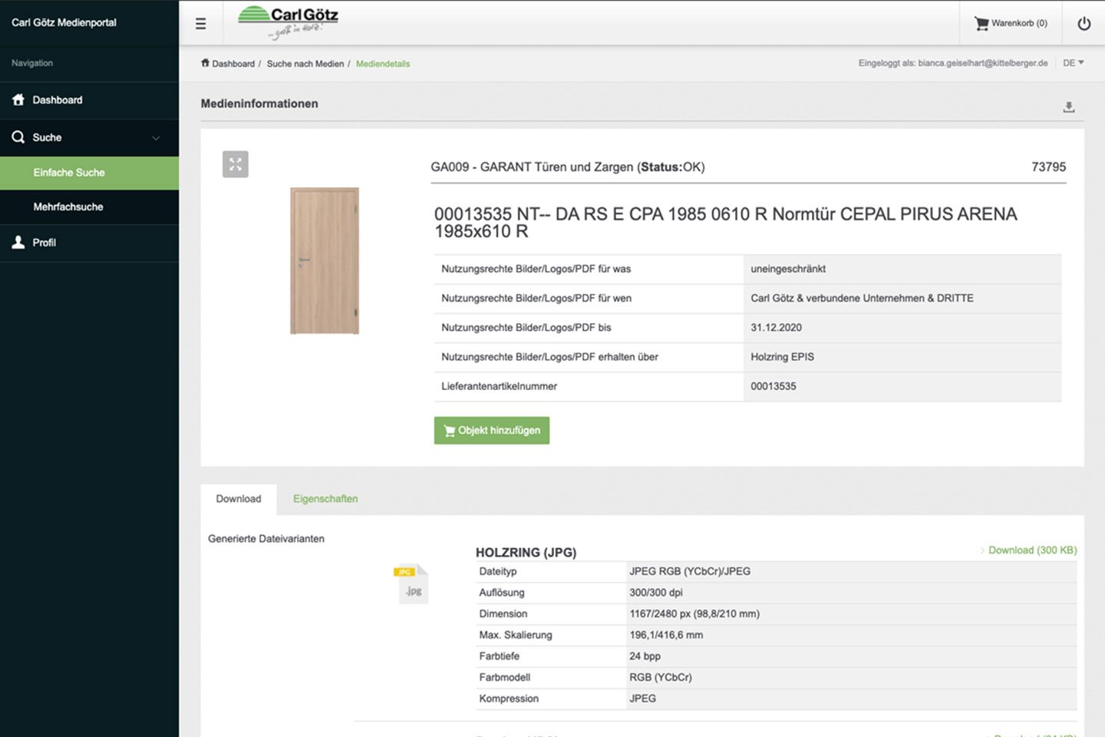
Task: Go to Suche nach Medien breadcrumb
Action: point(305,64)
